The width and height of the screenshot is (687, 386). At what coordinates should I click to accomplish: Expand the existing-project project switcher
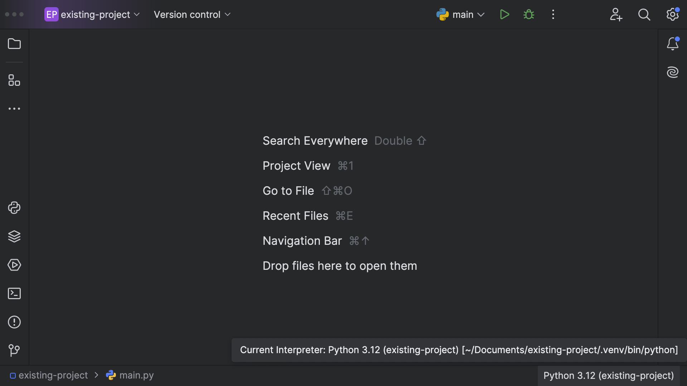click(91, 14)
